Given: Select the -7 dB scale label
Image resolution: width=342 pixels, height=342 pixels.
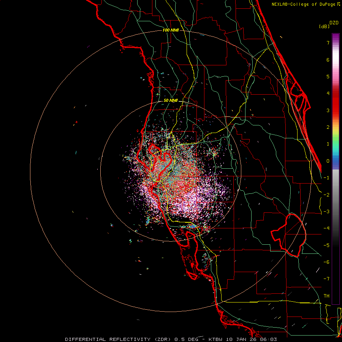Looking at the screenshot, I should click(x=326, y=279).
